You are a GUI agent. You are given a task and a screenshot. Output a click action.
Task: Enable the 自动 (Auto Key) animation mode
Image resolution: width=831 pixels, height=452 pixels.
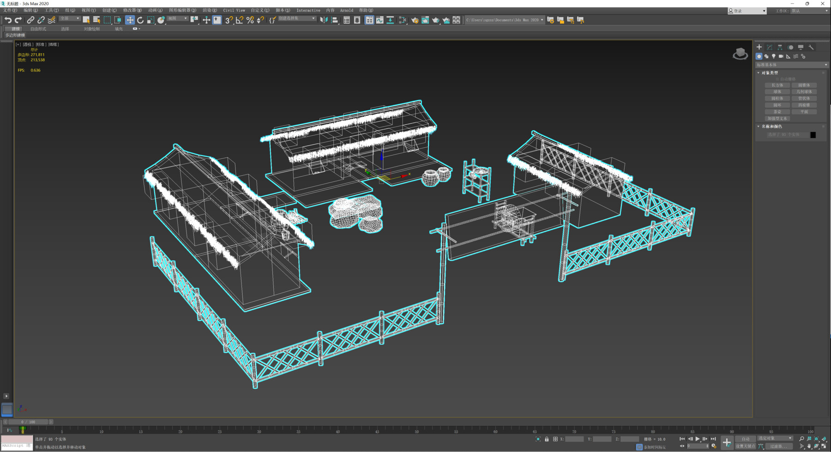click(x=745, y=439)
